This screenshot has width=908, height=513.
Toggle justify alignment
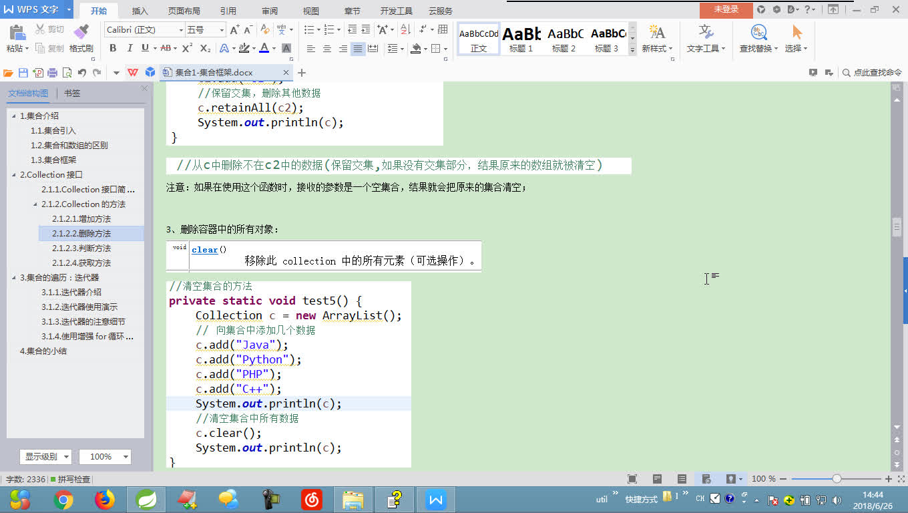tap(358, 49)
